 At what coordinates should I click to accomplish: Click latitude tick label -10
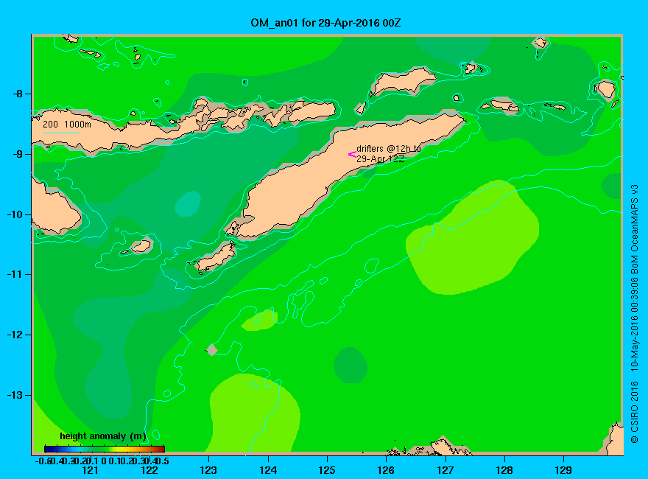15,214
